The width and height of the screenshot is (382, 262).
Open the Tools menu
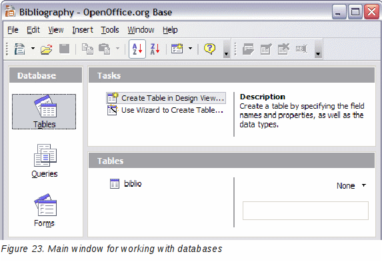(110, 30)
